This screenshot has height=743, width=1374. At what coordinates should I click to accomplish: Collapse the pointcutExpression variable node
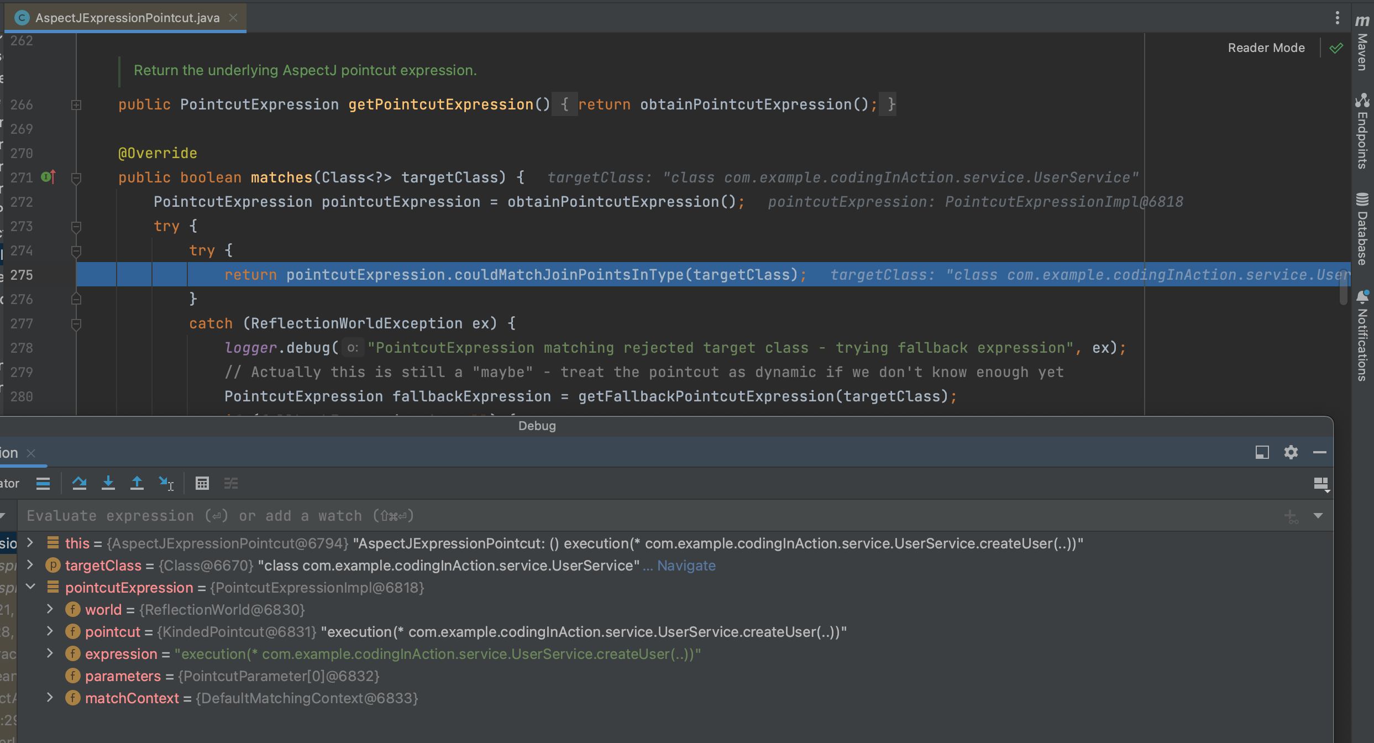pyautogui.click(x=31, y=587)
